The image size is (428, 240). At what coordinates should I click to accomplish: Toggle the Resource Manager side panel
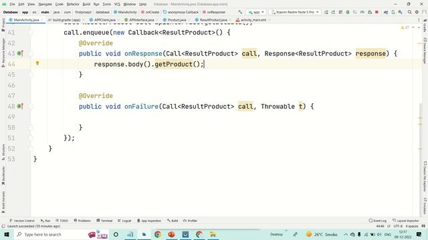pyautogui.click(x=3, y=53)
